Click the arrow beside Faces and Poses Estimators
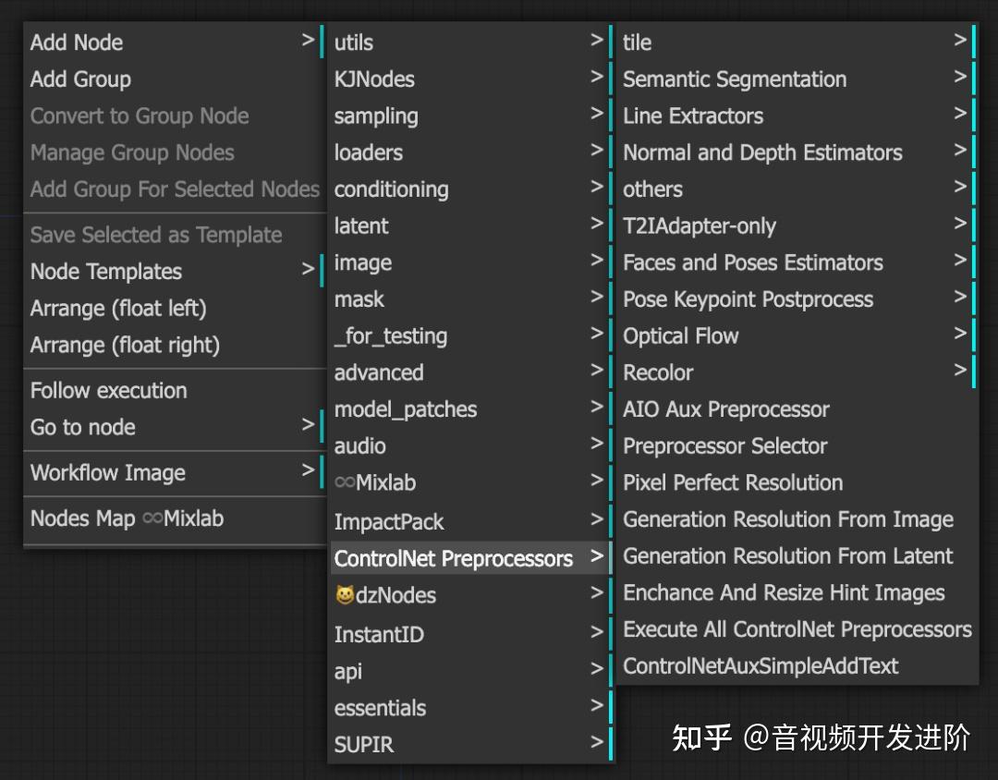998x780 pixels. [x=961, y=262]
